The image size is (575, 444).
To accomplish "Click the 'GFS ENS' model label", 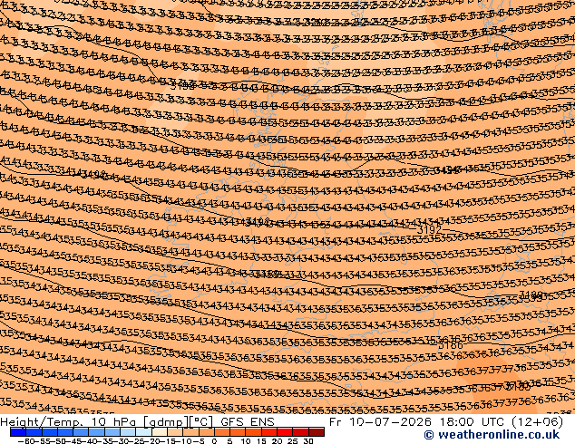I will point(248,422).
